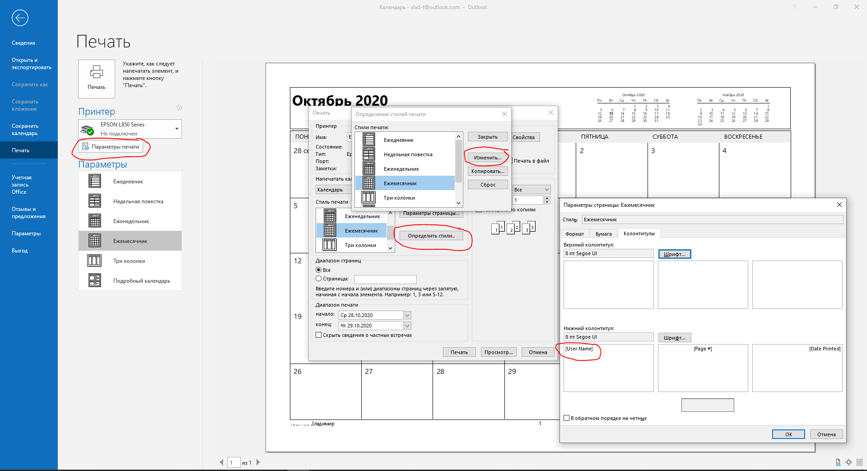
Task: Click the Страницы page numbers input field
Action: 385,279
